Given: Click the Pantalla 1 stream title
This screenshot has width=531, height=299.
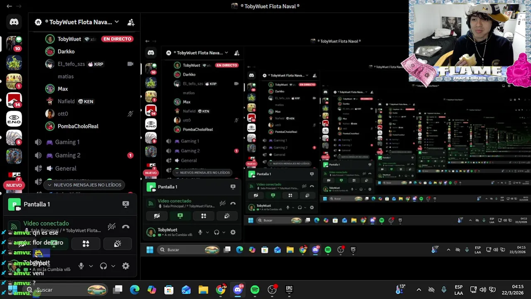Looking at the screenshot, I should (x=37, y=204).
